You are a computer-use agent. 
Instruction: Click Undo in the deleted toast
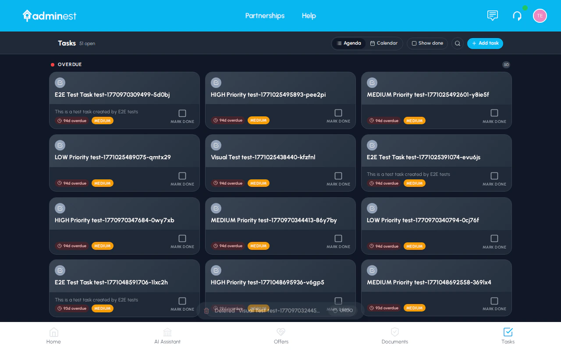(343, 311)
